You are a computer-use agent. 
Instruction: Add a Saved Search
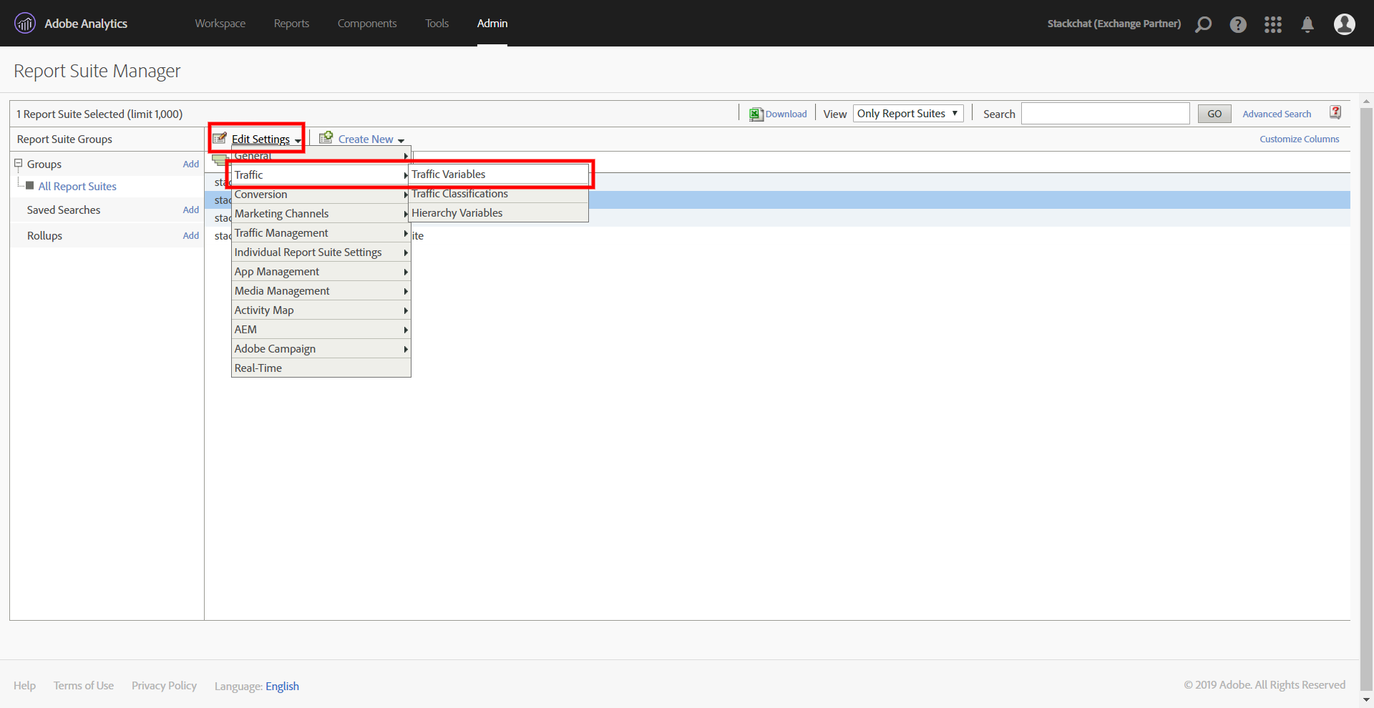pyautogui.click(x=191, y=210)
